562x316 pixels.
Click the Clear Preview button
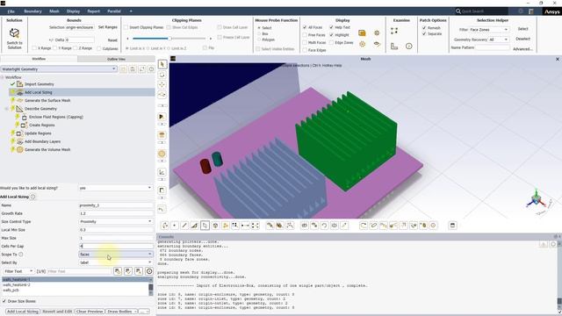pos(90,312)
